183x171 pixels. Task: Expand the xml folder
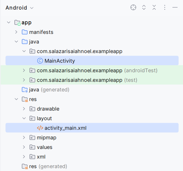(24, 157)
